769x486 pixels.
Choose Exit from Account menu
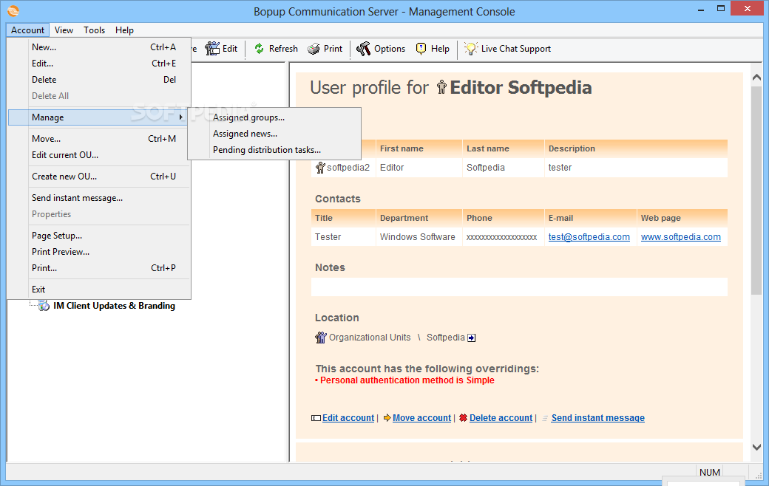tap(99, 290)
